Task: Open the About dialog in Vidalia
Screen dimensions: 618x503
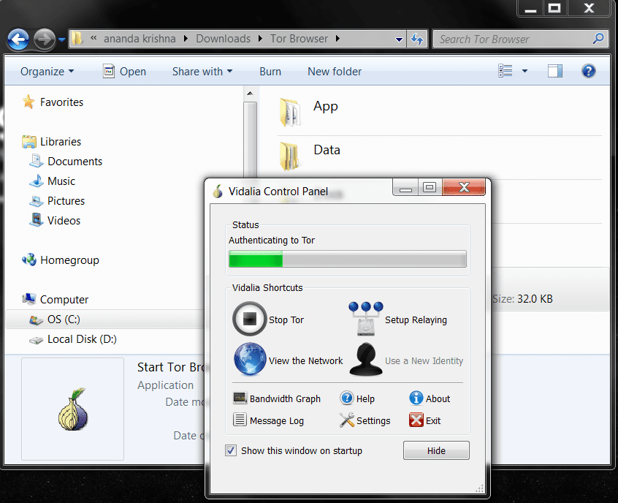Action: [x=430, y=398]
